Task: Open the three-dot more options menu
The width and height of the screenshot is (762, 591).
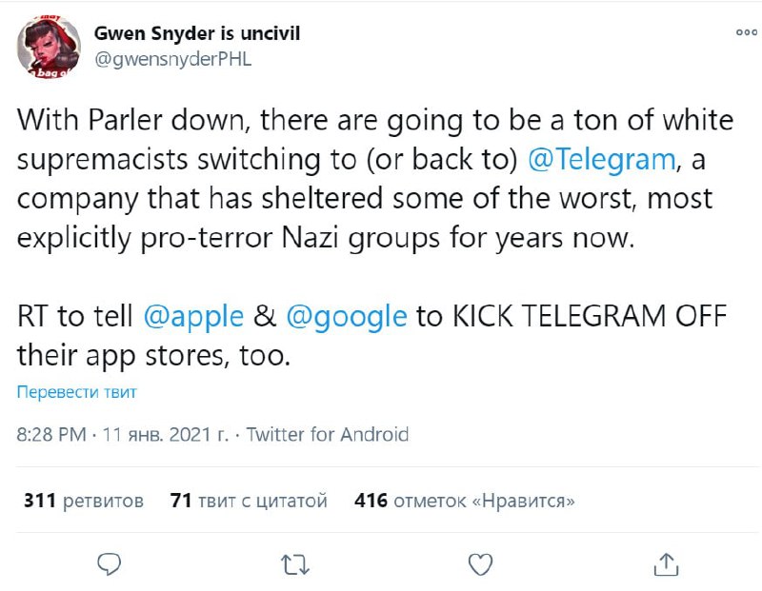Action: [x=746, y=33]
